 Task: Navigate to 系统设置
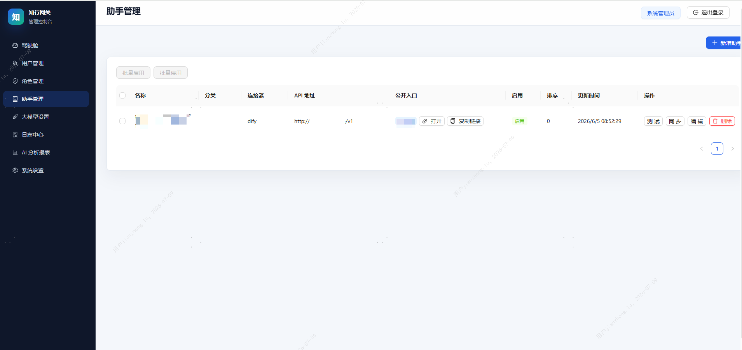[46, 170]
